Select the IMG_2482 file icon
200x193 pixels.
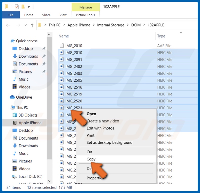62,66
